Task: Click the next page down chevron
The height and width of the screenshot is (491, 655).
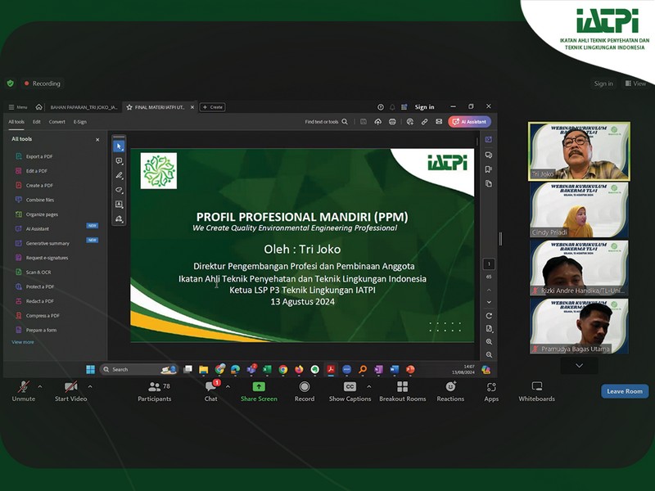Action: [489, 302]
